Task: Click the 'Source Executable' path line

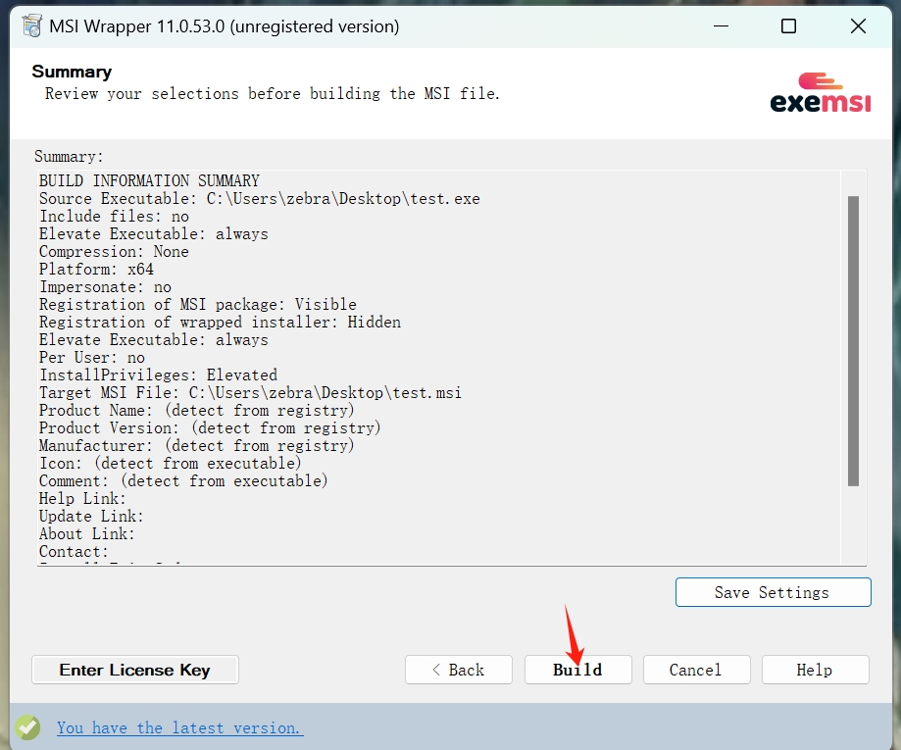Action: pyautogui.click(x=259, y=198)
